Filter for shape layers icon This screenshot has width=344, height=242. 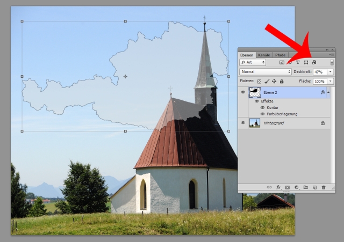[306, 62]
